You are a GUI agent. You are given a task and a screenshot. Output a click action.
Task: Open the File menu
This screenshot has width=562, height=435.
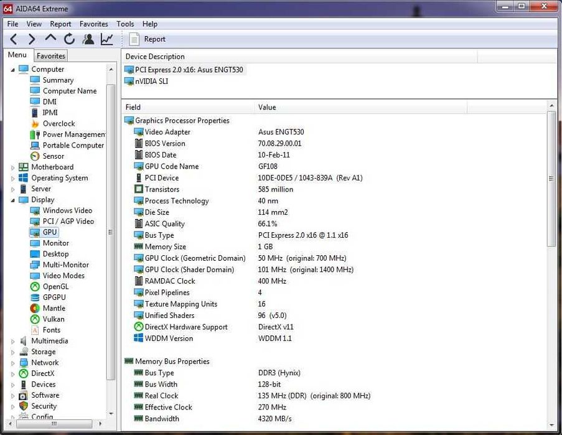[12, 24]
